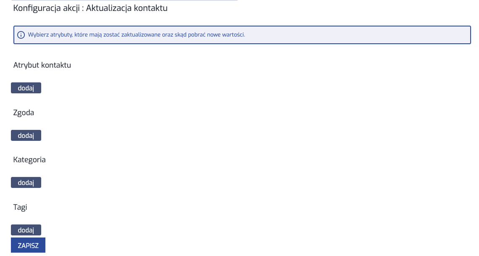Add a contact attribute with dodaj under Atrybut kontaktu
479x256 pixels.
click(26, 88)
